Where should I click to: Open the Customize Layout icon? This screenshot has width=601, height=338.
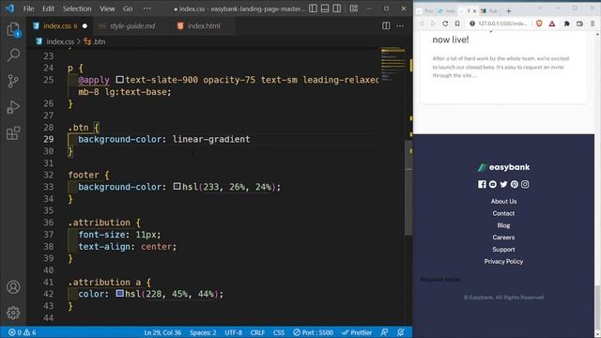coord(353,8)
